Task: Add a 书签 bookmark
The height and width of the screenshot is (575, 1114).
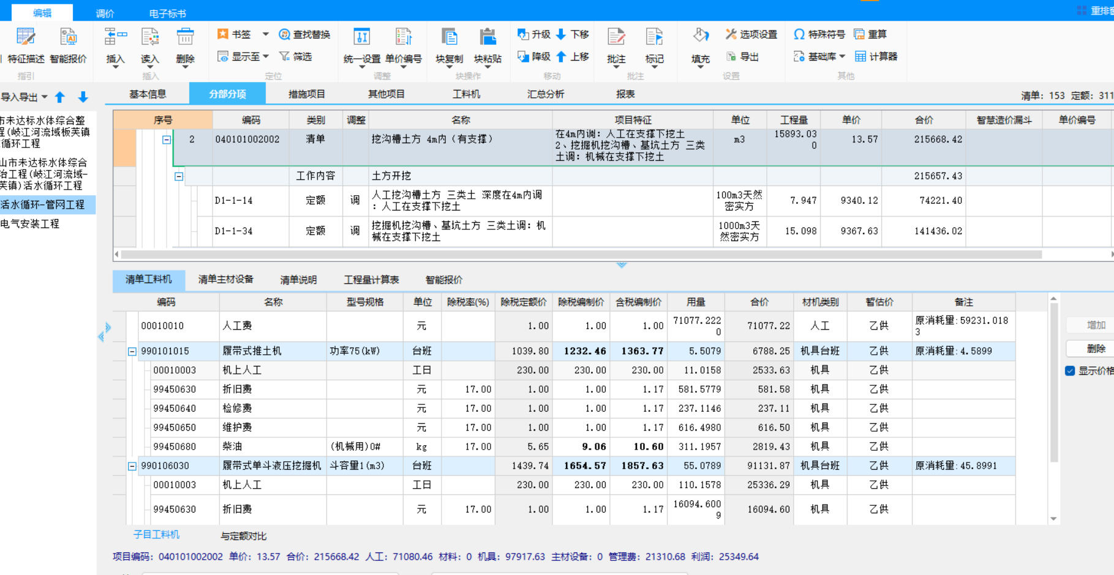Action: pos(235,34)
